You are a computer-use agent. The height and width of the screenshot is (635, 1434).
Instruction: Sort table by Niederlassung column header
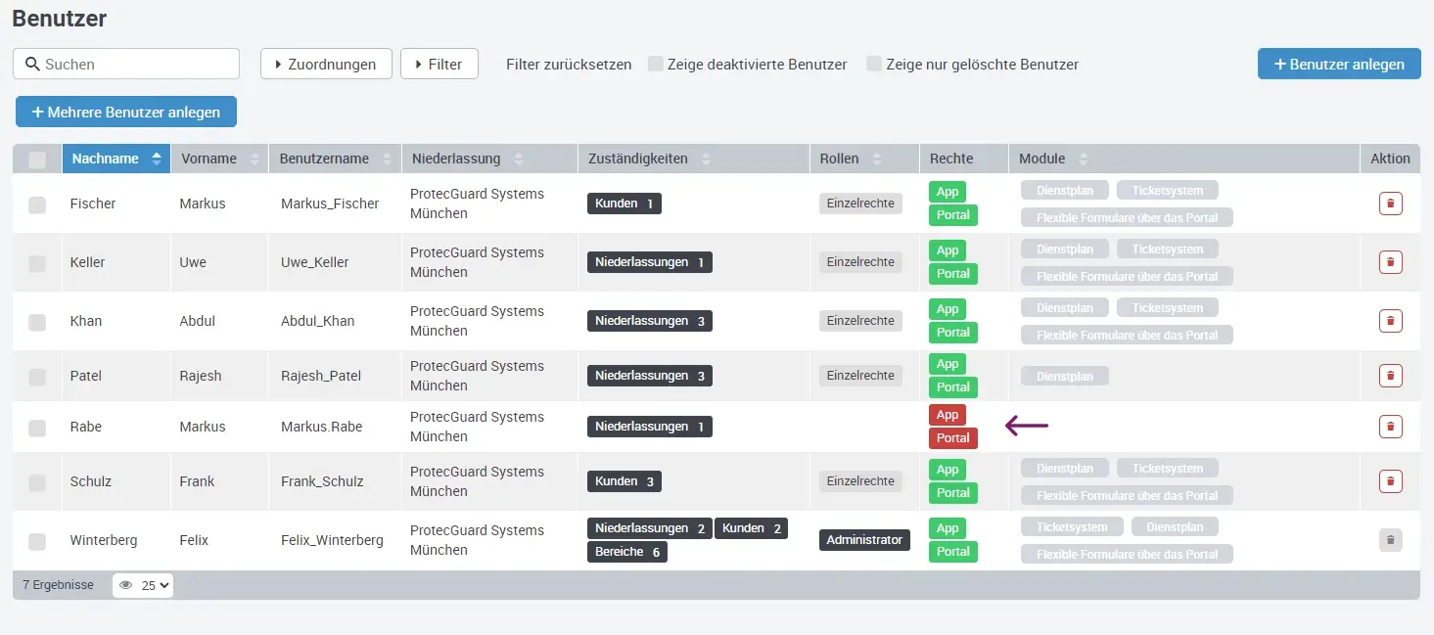click(x=456, y=159)
